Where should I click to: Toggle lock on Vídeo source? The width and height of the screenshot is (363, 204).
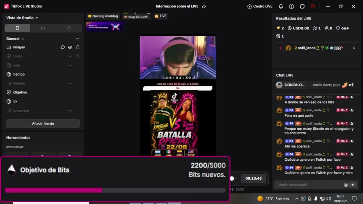tap(77, 56)
